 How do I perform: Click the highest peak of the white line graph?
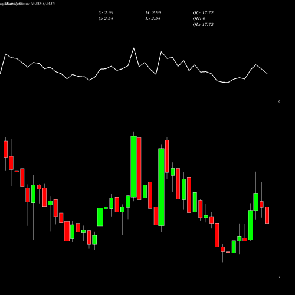coord(134,48)
